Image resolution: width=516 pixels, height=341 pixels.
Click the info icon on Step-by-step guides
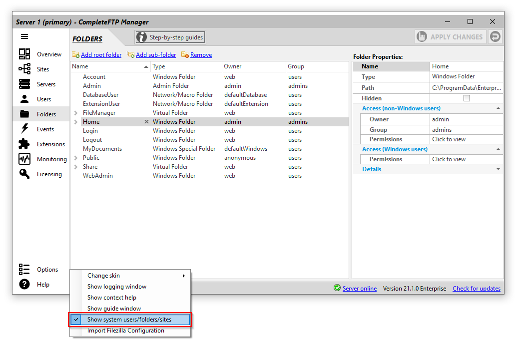[141, 37]
